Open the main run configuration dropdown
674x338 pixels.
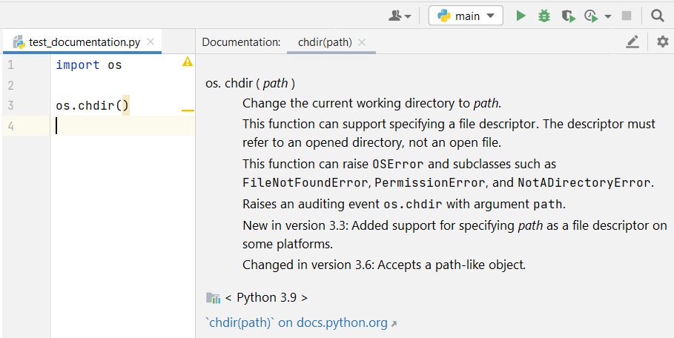(466, 16)
